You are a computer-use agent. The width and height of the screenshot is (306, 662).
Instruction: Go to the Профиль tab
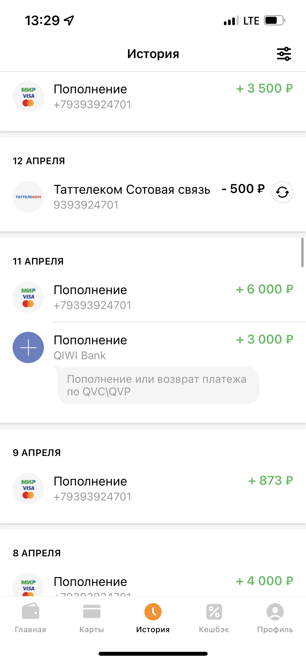pos(275,618)
